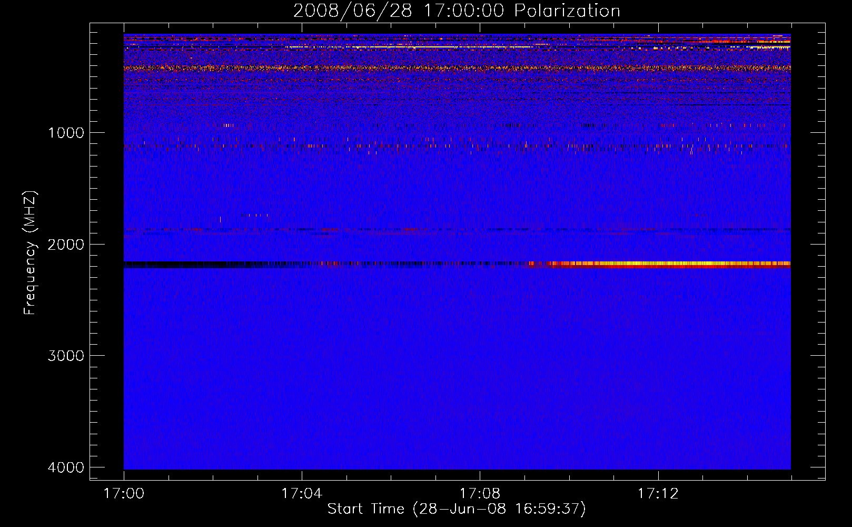
Task: Click the "3000" frequency tick label
Action: pos(66,356)
